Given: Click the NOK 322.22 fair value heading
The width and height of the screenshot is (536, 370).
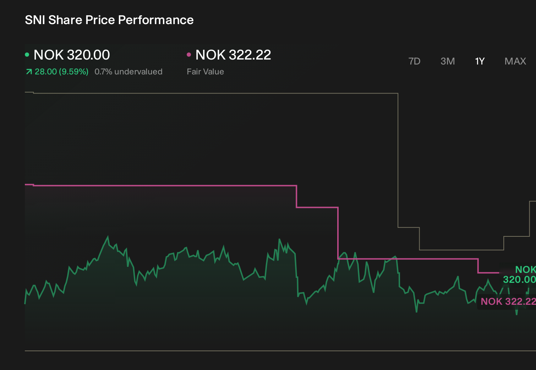Looking at the screenshot, I should tap(233, 55).
